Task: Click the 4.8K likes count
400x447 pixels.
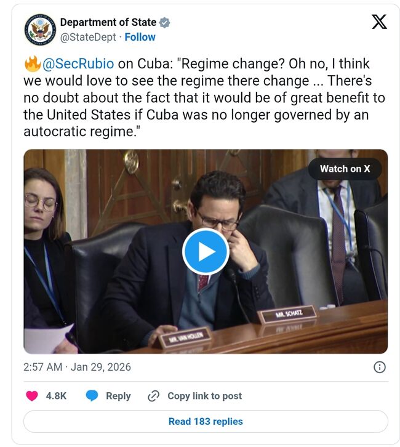Action: (x=56, y=396)
